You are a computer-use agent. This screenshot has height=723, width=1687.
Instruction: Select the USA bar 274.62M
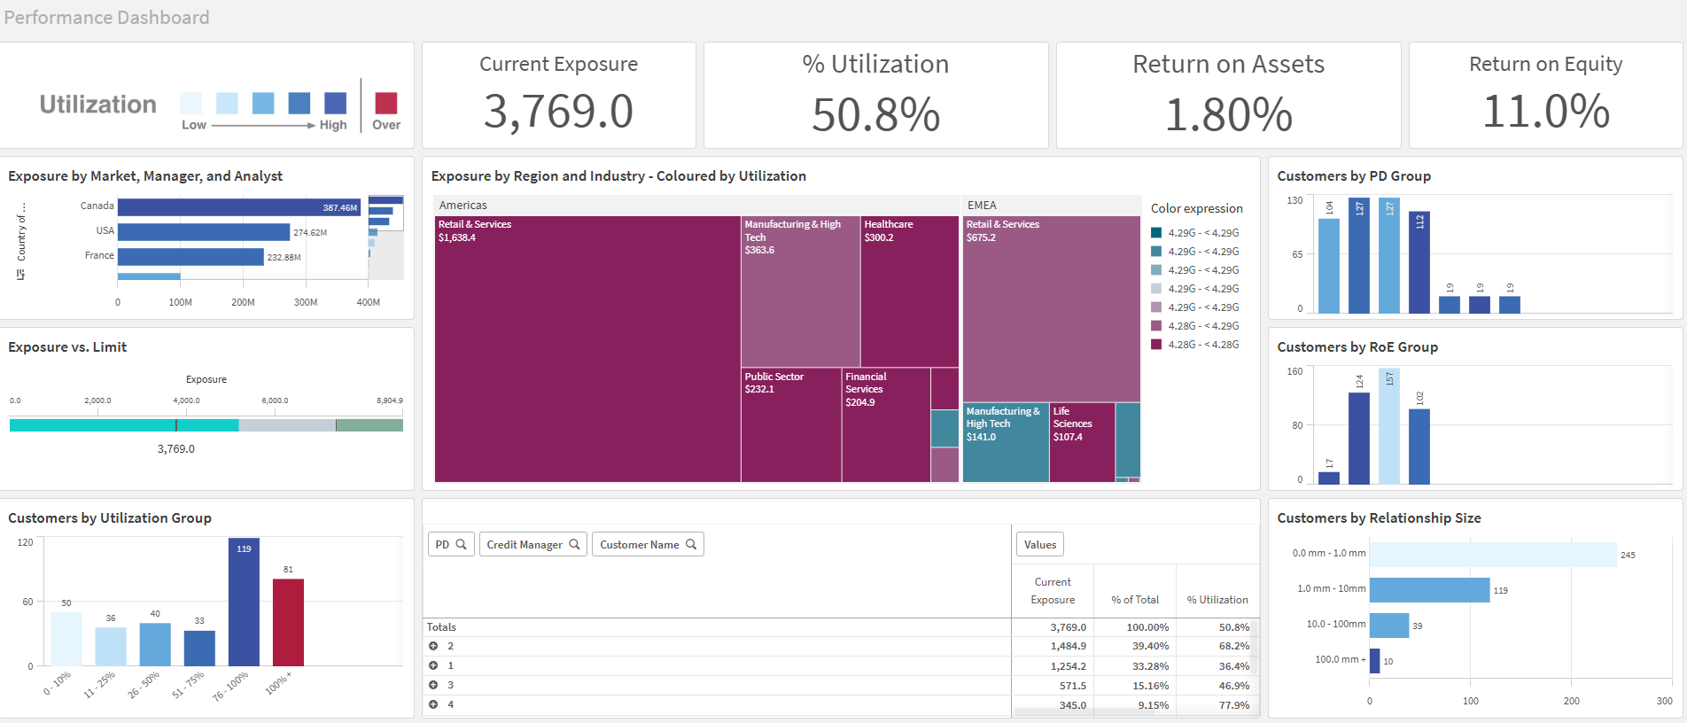pyautogui.click(x=204, y=232)
